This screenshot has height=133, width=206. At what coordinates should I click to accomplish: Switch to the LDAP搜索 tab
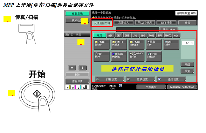167,23
